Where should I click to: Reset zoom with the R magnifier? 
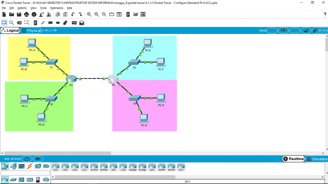(97, 15)
